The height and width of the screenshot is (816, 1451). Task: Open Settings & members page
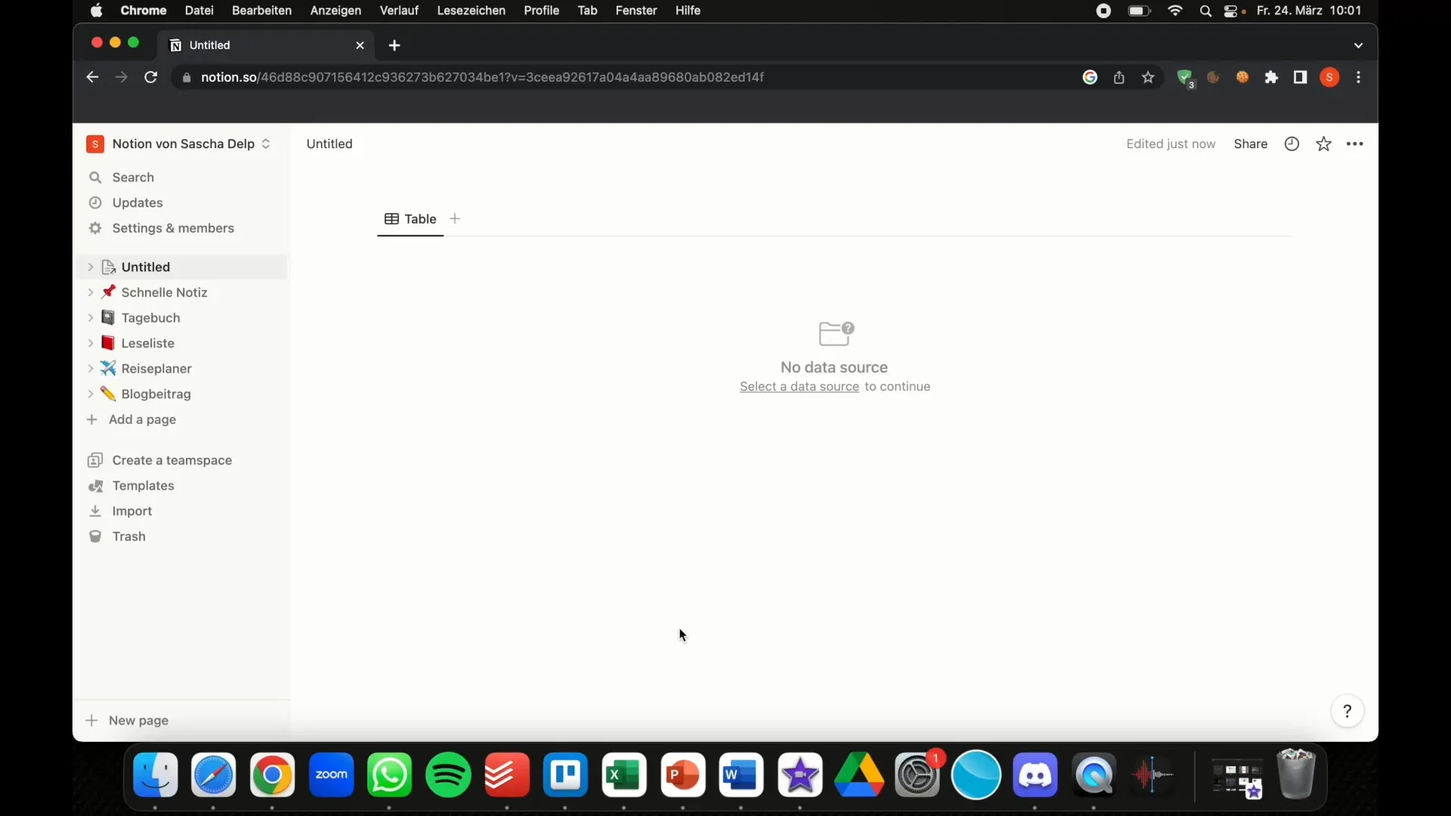point(172,227)
